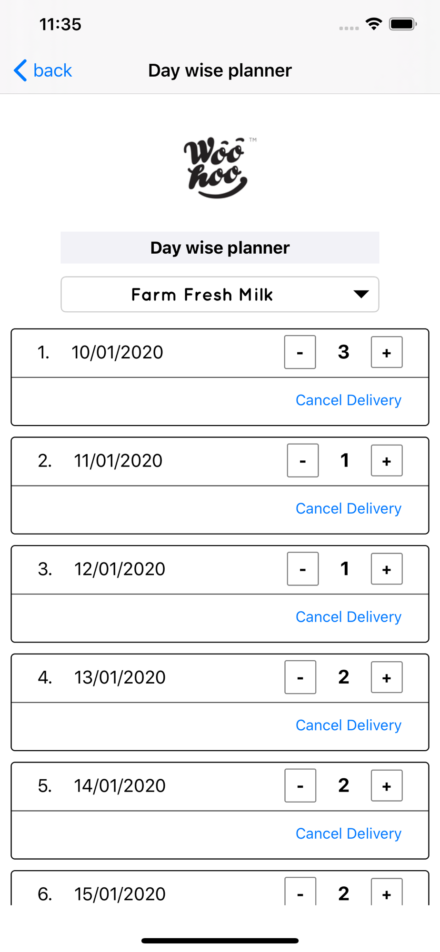This screenshot has height=952, width=440.
Task: Open the Farm Fresh Milk dropdown
Action: pos(220,295)
